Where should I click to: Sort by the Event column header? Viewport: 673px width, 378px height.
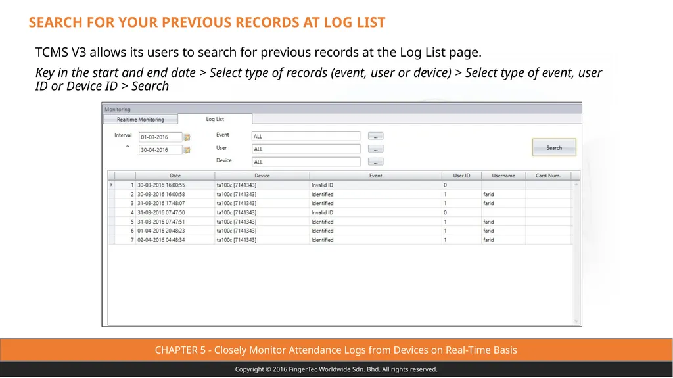(x=375, y=176)
